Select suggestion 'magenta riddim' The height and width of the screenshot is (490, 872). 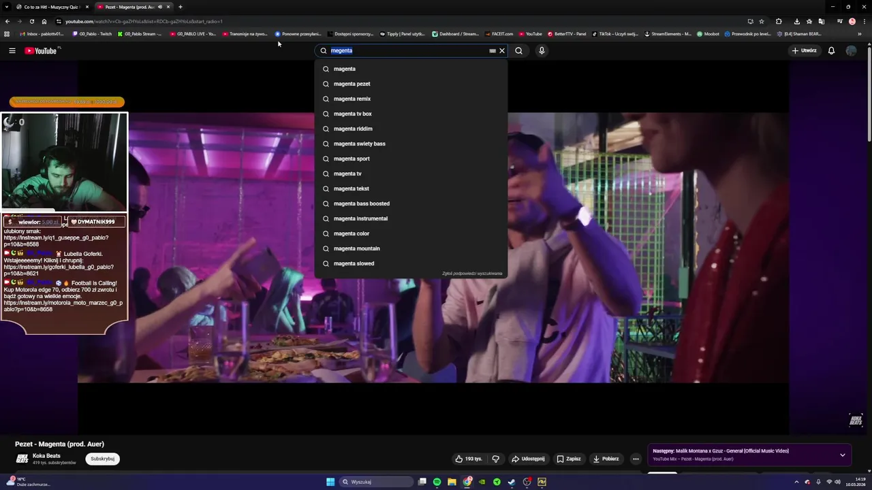411,129
